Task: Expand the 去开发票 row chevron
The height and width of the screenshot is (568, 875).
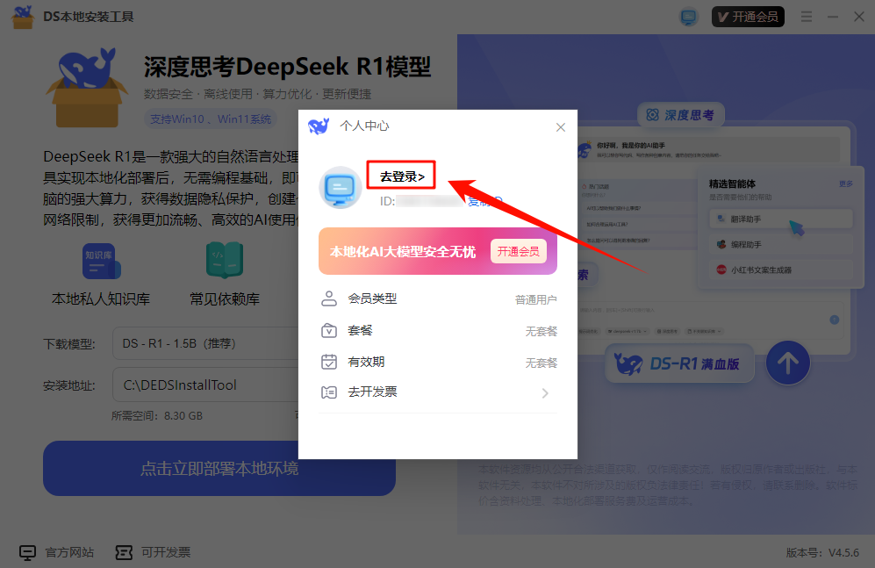Action: (x=546, y=393)
